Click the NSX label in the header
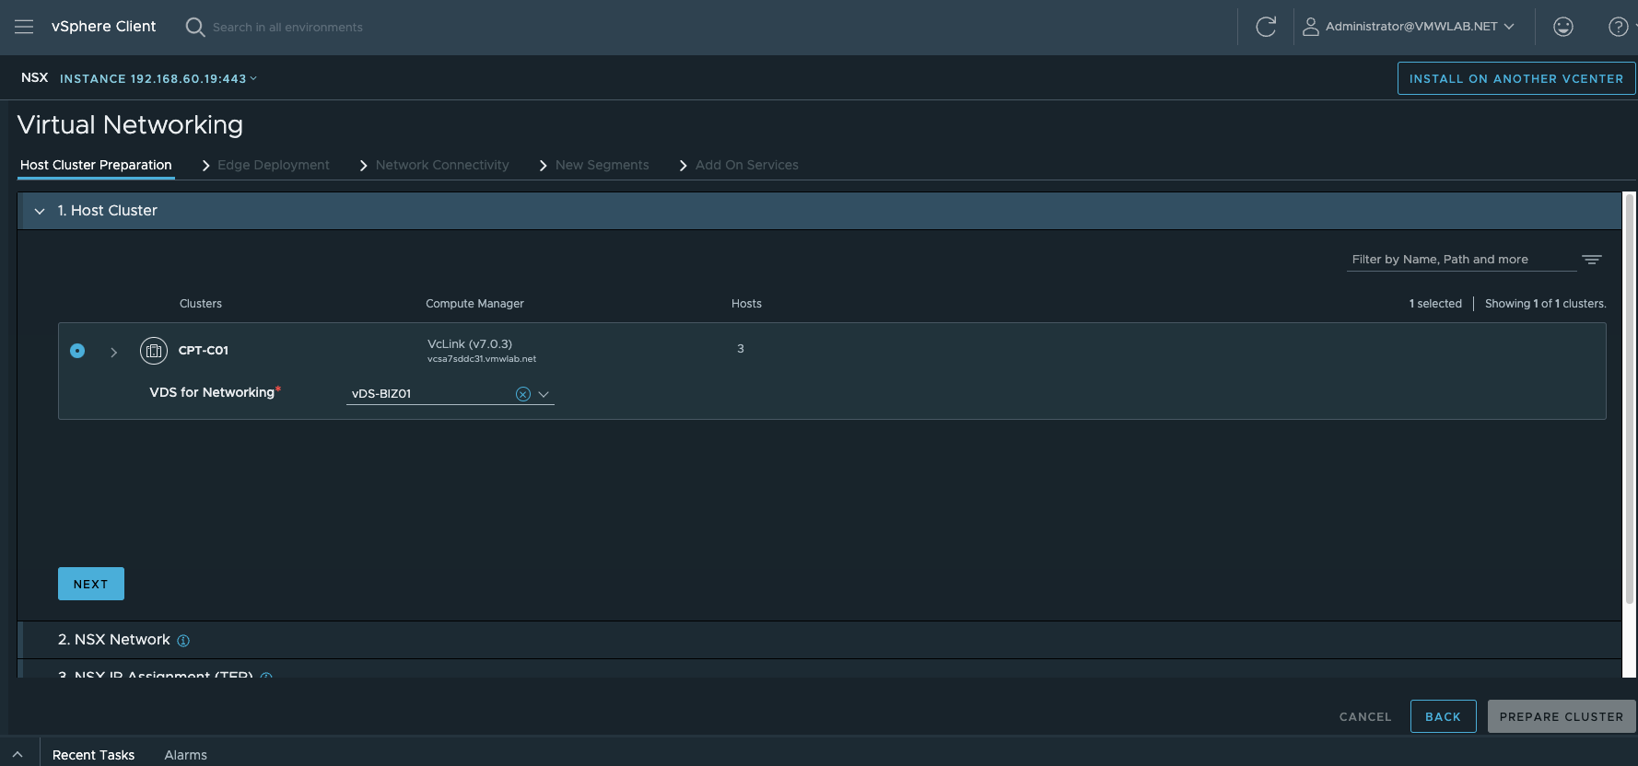Screen dimensions: 1638x766 coord(35,77)
